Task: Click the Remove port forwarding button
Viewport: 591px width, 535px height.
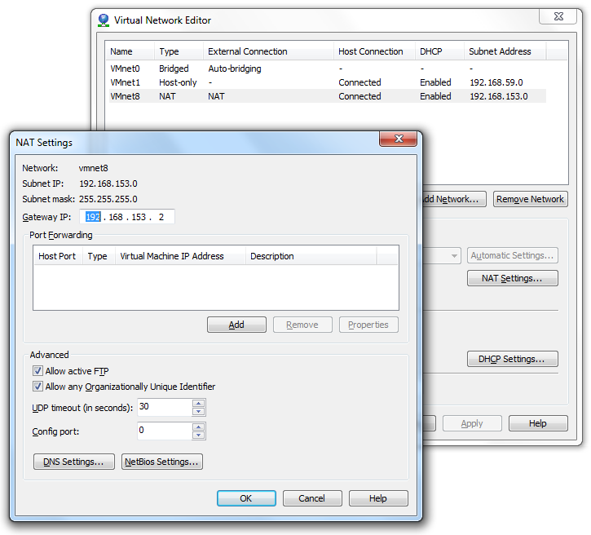Action: tap(302, 325)
